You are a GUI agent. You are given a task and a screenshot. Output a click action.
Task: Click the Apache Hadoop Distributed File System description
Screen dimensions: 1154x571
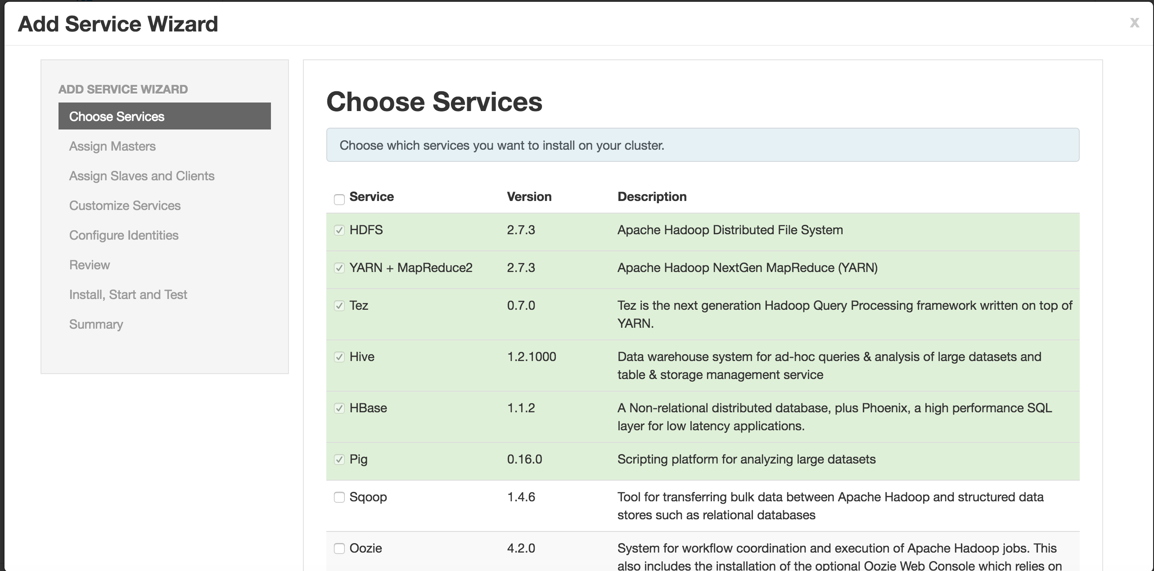point(730,230)
